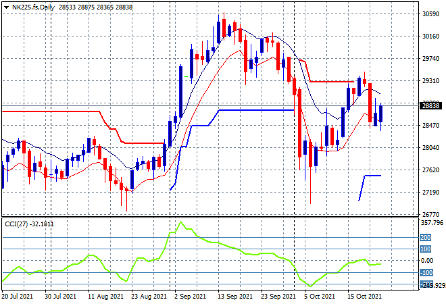Click the 2 Sep 2021 date label
446x304 pixels.
pyautogui.click(x=191, y=297)
